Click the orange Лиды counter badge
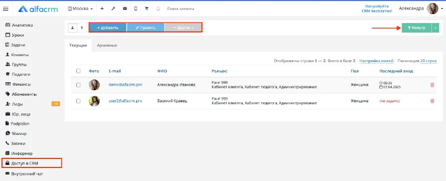This screenshot has width=446, height=181. pyautogui.click(x=56, y=104)
